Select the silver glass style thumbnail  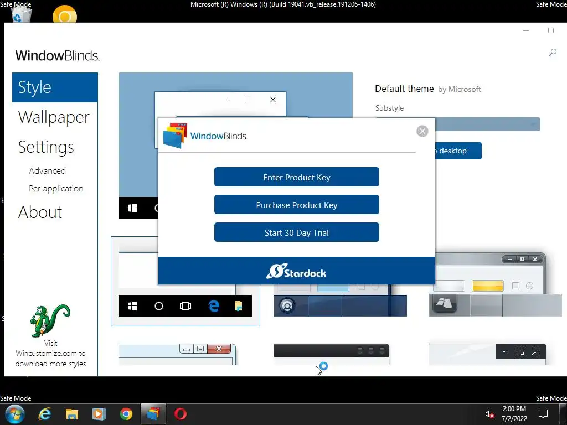click(x=496, y=284)
